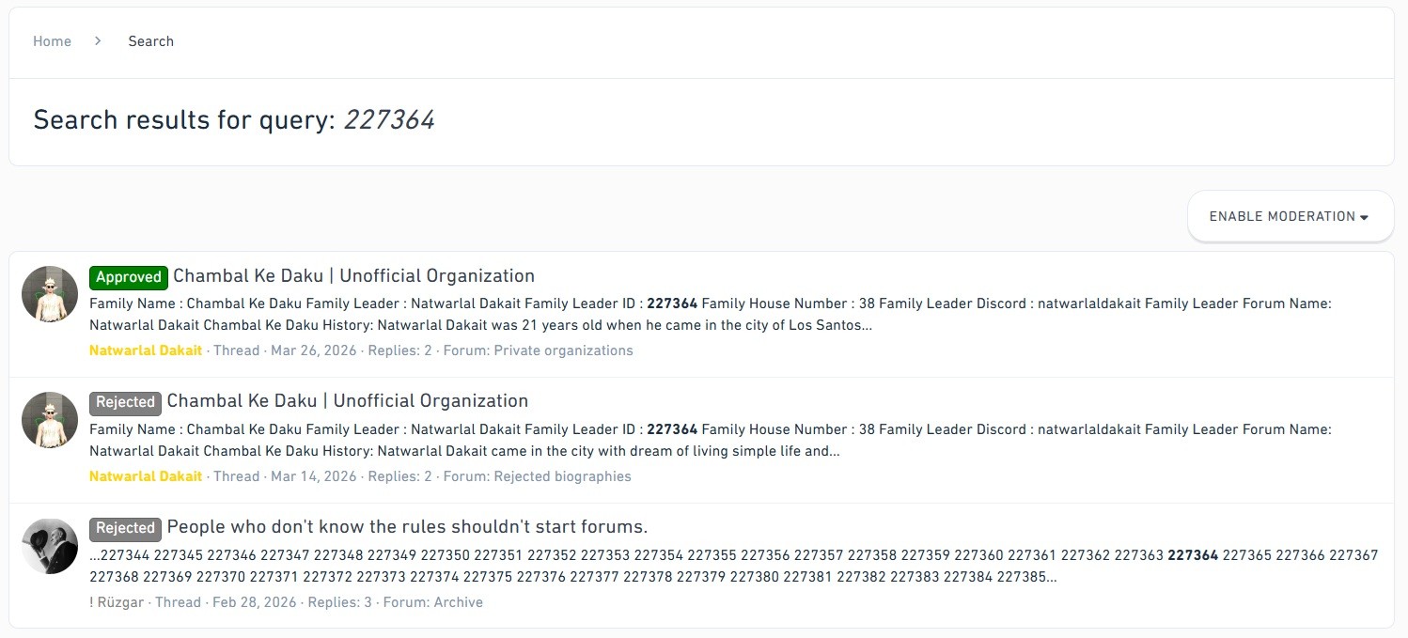Click the Mar 26, 2026 date

click(x=313, y=350)
